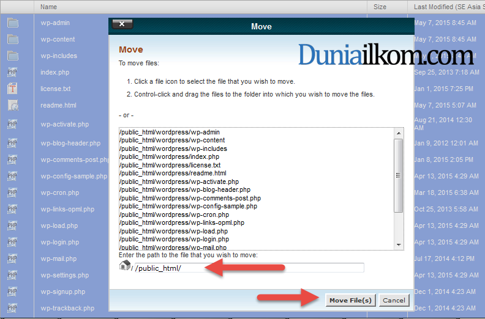Click /public_html/wordpress/wp-cron.php in the dialog list
The height and width of the screenshot is (319, 485).
tap(174, 215)
